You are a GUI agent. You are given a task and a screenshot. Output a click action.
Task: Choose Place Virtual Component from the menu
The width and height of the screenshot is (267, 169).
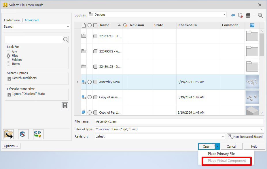226,161
